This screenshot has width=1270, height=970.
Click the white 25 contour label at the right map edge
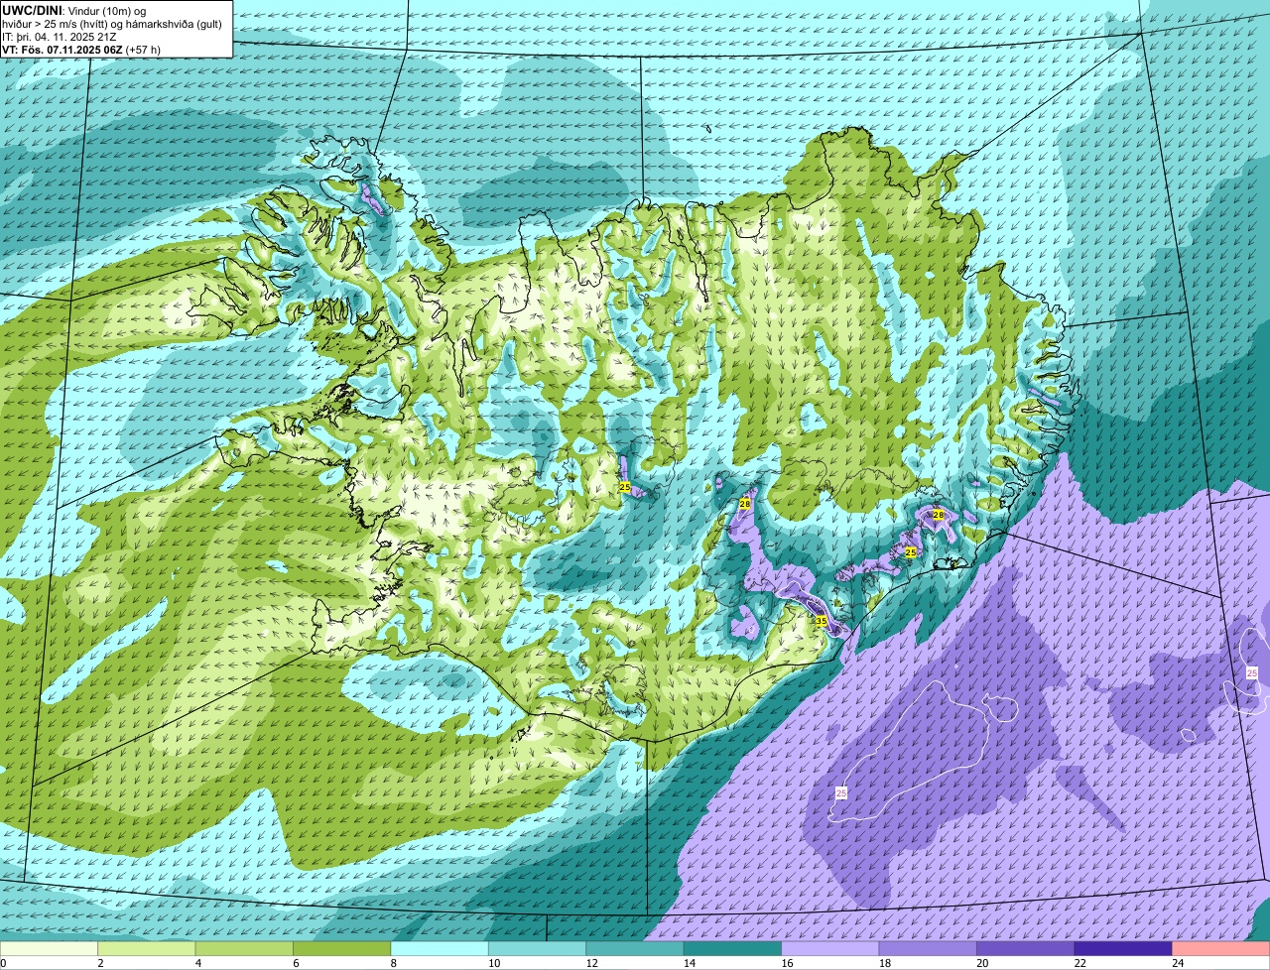coord(1252,673)
